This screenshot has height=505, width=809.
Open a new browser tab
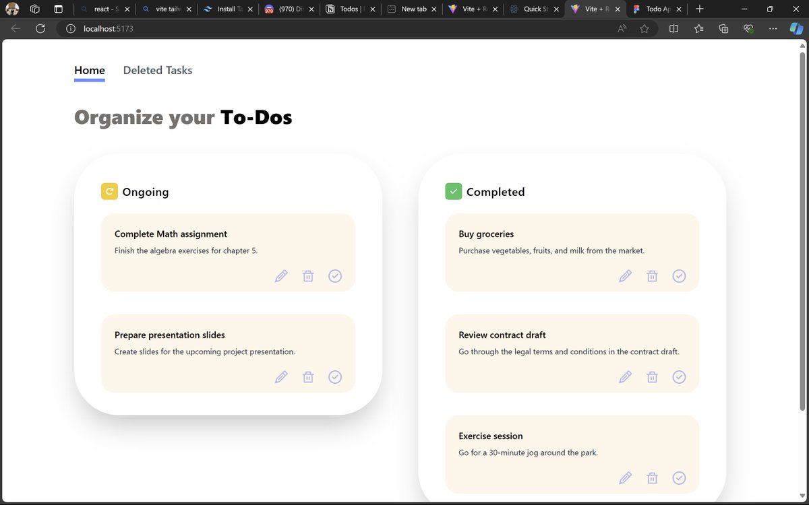700,9
